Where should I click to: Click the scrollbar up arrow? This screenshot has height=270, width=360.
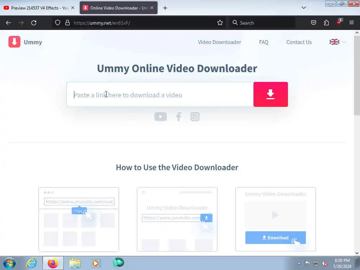click(357, 33)
